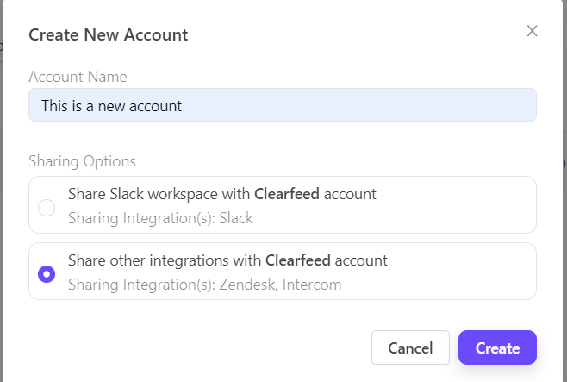
Task: Click the Sharing Options label
Action: 82,161
